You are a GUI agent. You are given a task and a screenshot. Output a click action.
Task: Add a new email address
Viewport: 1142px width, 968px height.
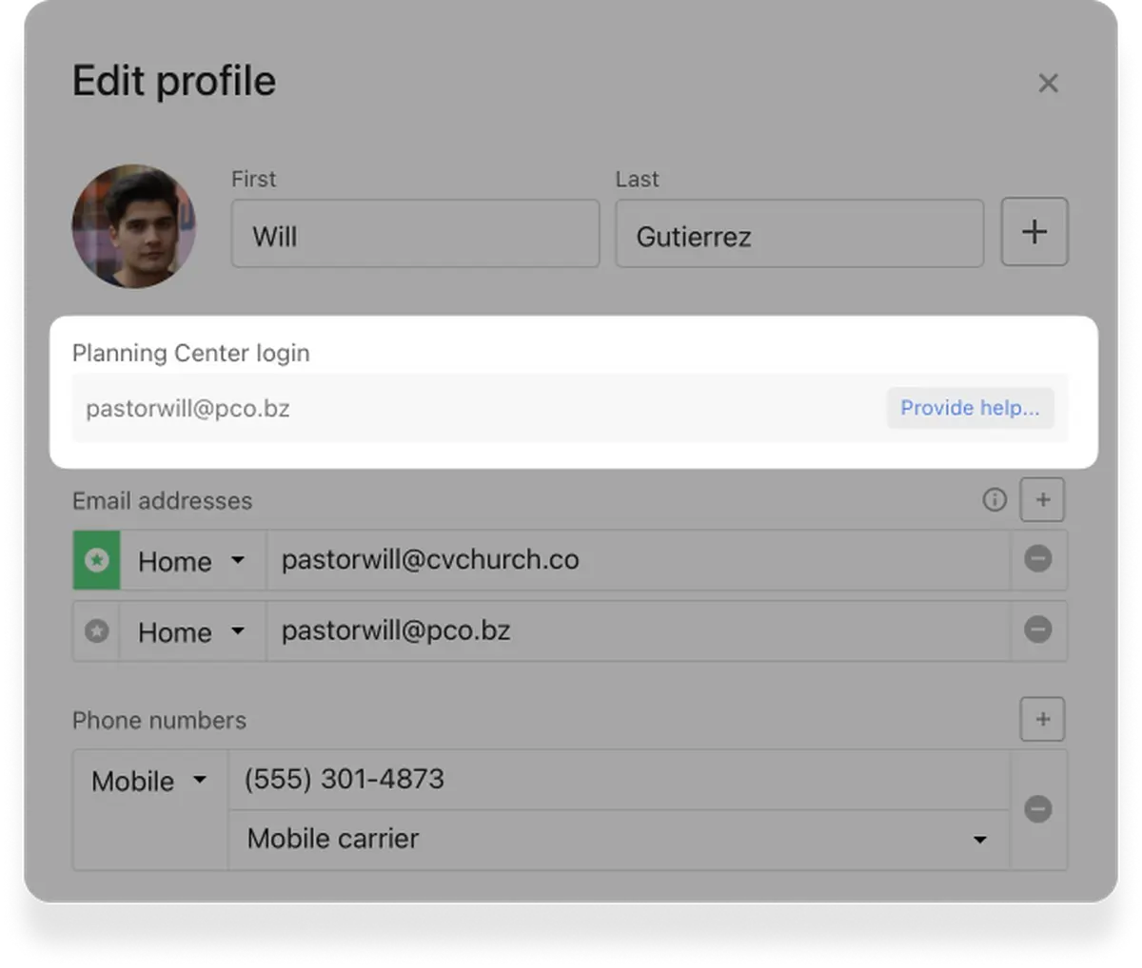point(1042,500)
